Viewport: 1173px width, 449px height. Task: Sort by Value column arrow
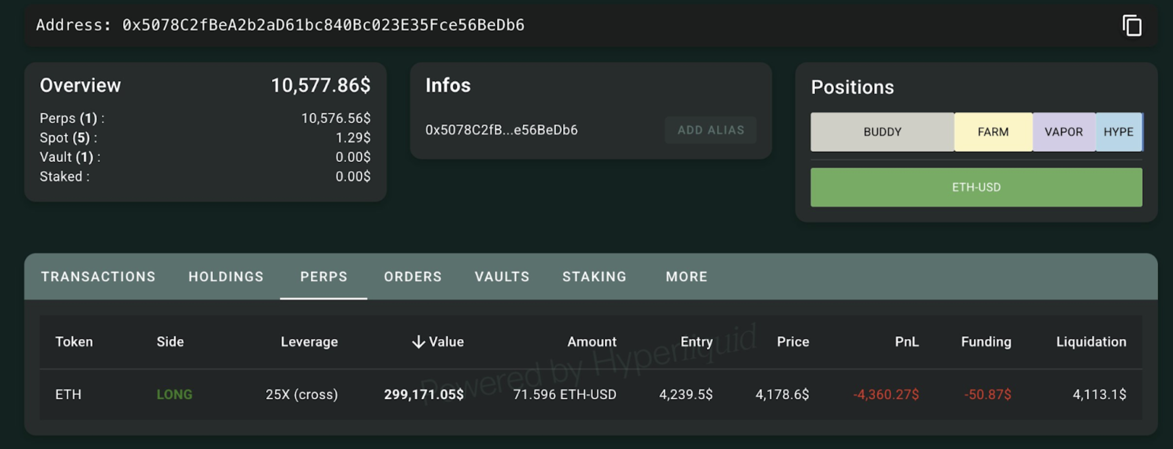pyautogui.click(x=418, y=342)
